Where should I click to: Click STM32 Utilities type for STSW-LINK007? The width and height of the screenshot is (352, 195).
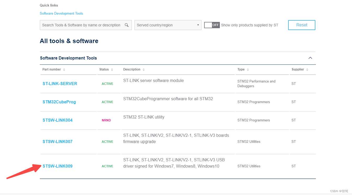click(249, 142)
